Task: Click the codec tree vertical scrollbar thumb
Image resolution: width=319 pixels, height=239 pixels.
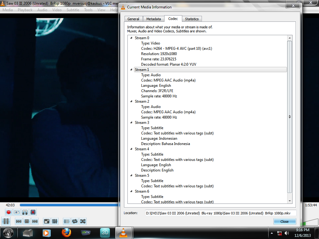Action: pyautogui.click(x=290, y=117)
